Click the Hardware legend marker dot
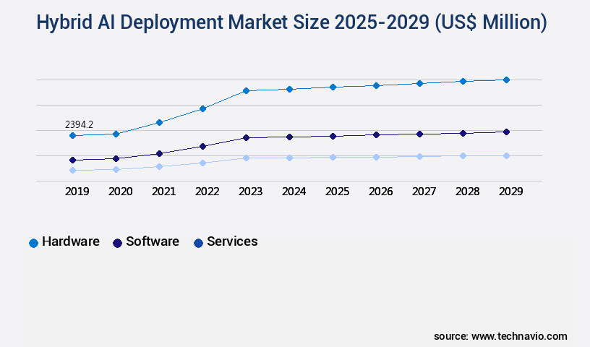Screen dimensions: 590x347 (33, 243)
